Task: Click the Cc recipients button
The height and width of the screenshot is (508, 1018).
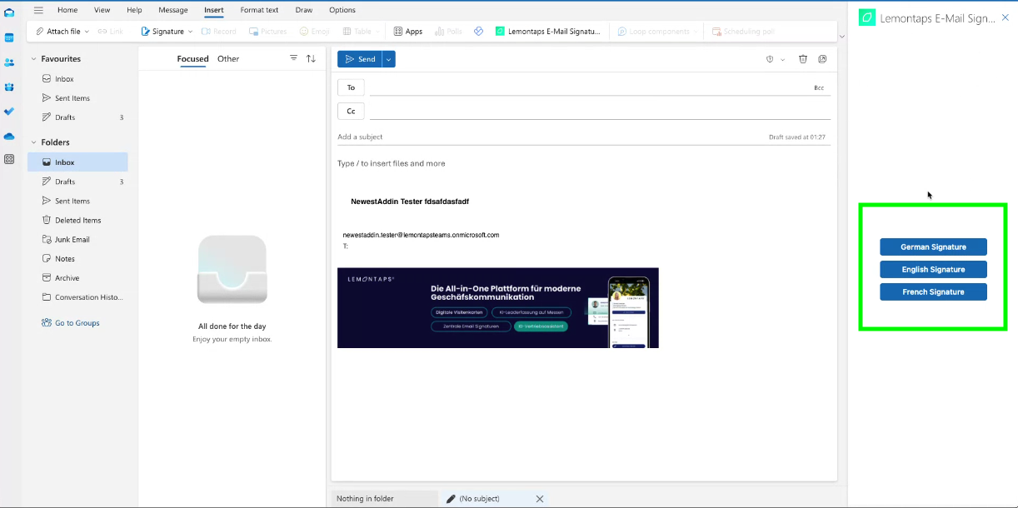Action: coord(351,111)
